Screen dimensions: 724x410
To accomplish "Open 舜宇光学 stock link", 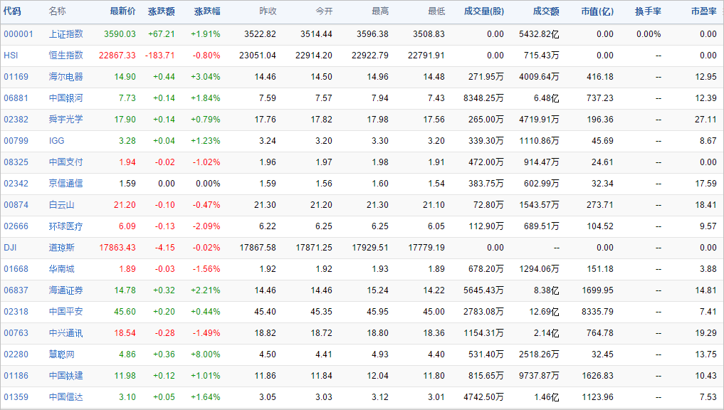I will click(x=66, y=119).
